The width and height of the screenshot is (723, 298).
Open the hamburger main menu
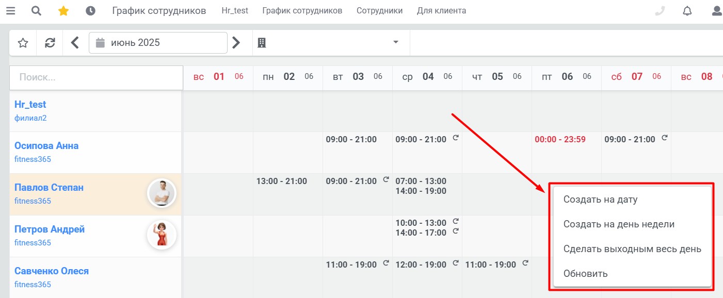click(x=10, y=11)
